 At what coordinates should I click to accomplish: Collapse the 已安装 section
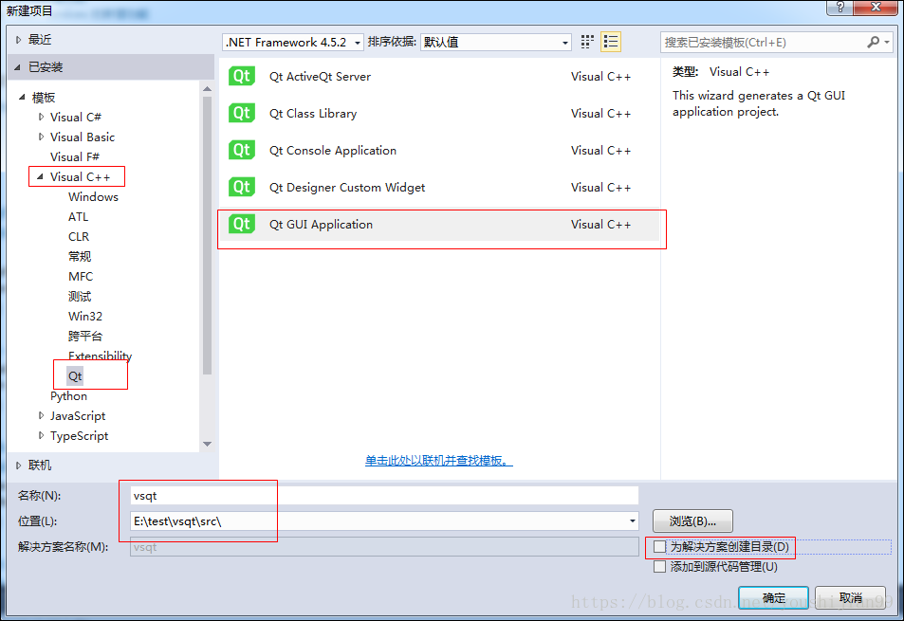tap(18, 67)
